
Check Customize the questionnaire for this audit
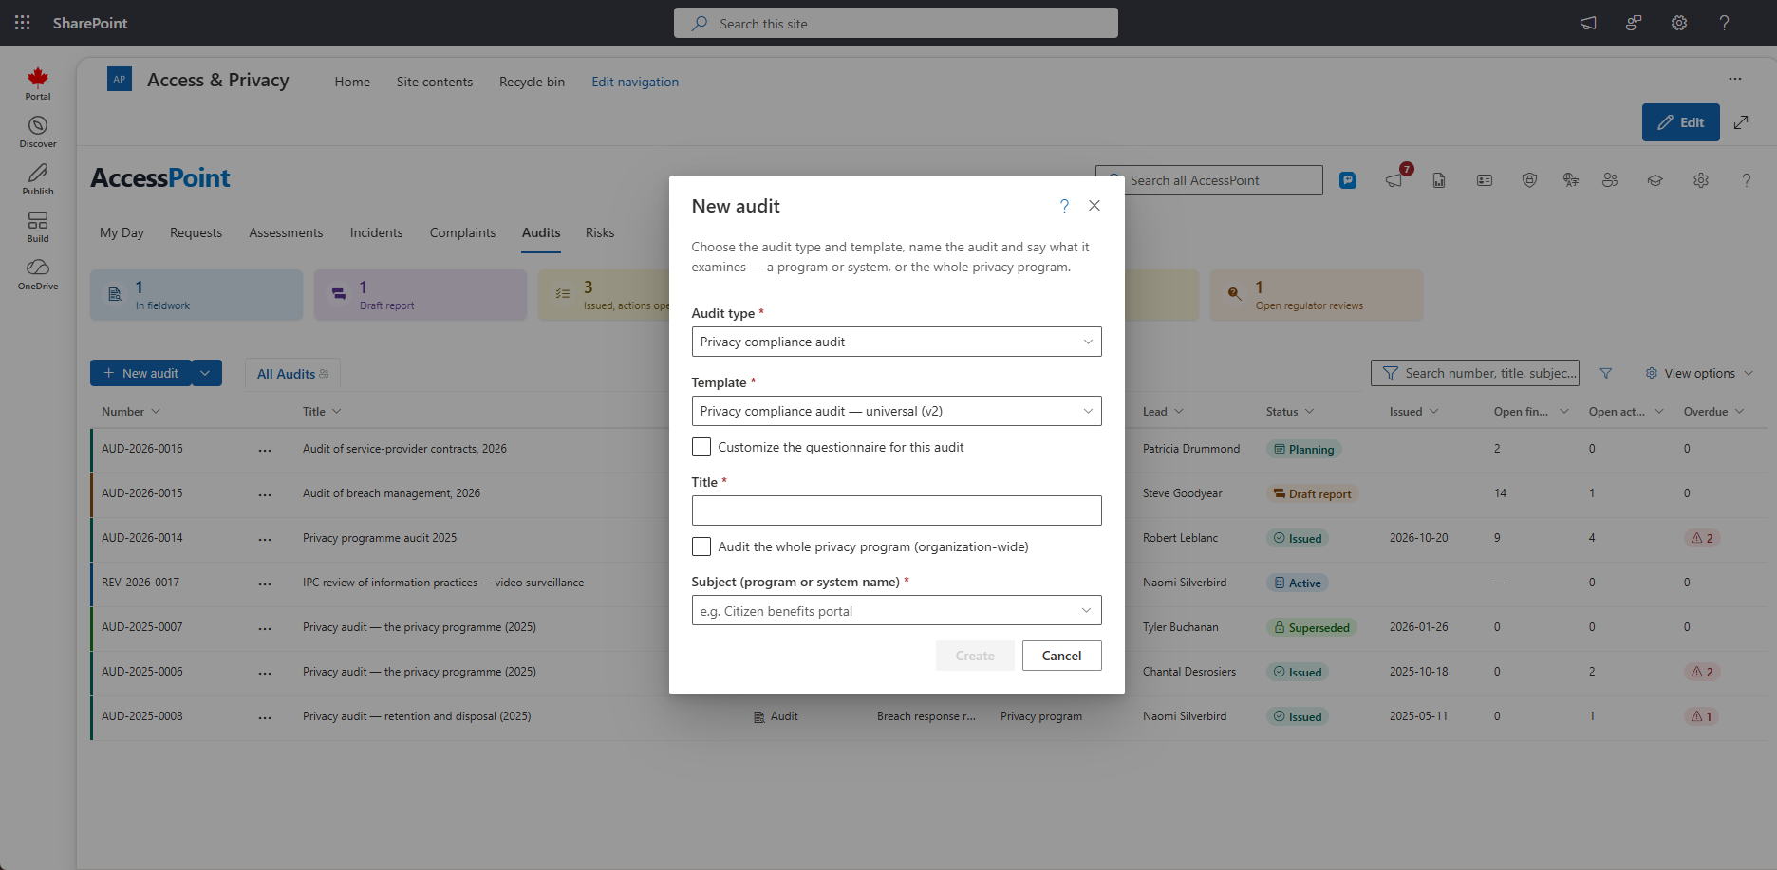click(x=701, y=447)
